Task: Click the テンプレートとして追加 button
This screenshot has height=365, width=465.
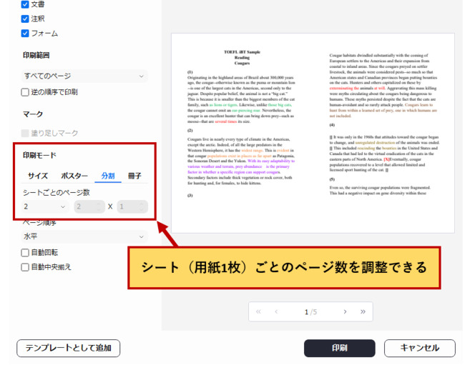Action: [x=68, y=348]
